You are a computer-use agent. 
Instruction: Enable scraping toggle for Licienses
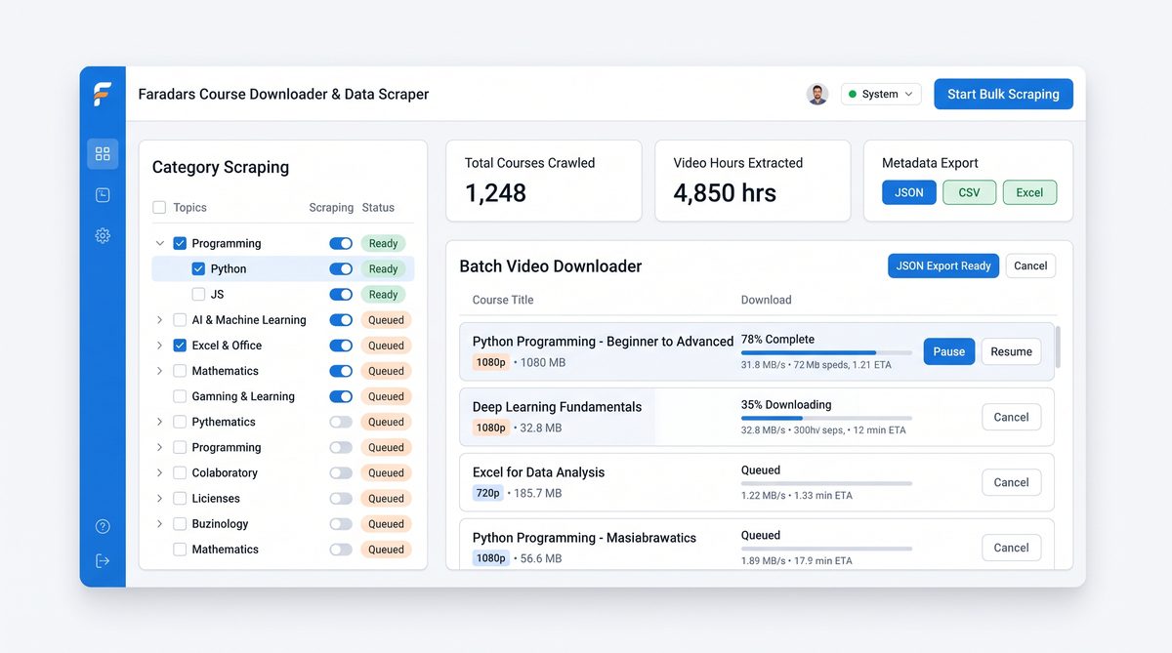point(341,498)
